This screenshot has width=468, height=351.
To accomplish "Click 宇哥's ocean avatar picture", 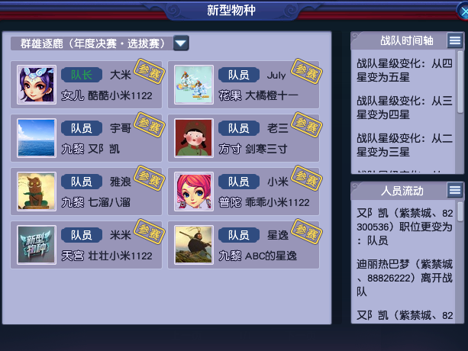I will [37, 138].
